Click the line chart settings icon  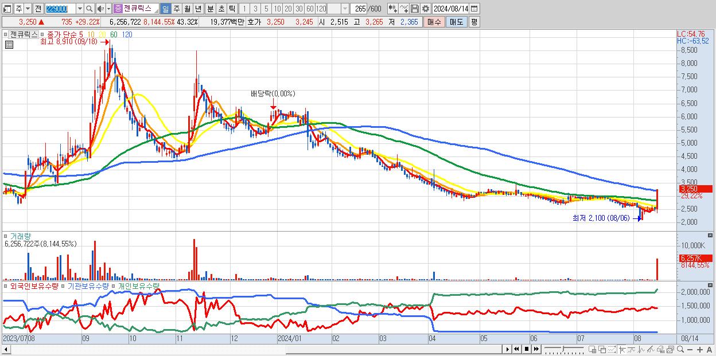click(x=404, y=9)
